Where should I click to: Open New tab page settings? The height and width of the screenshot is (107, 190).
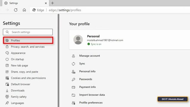[20, 65]
